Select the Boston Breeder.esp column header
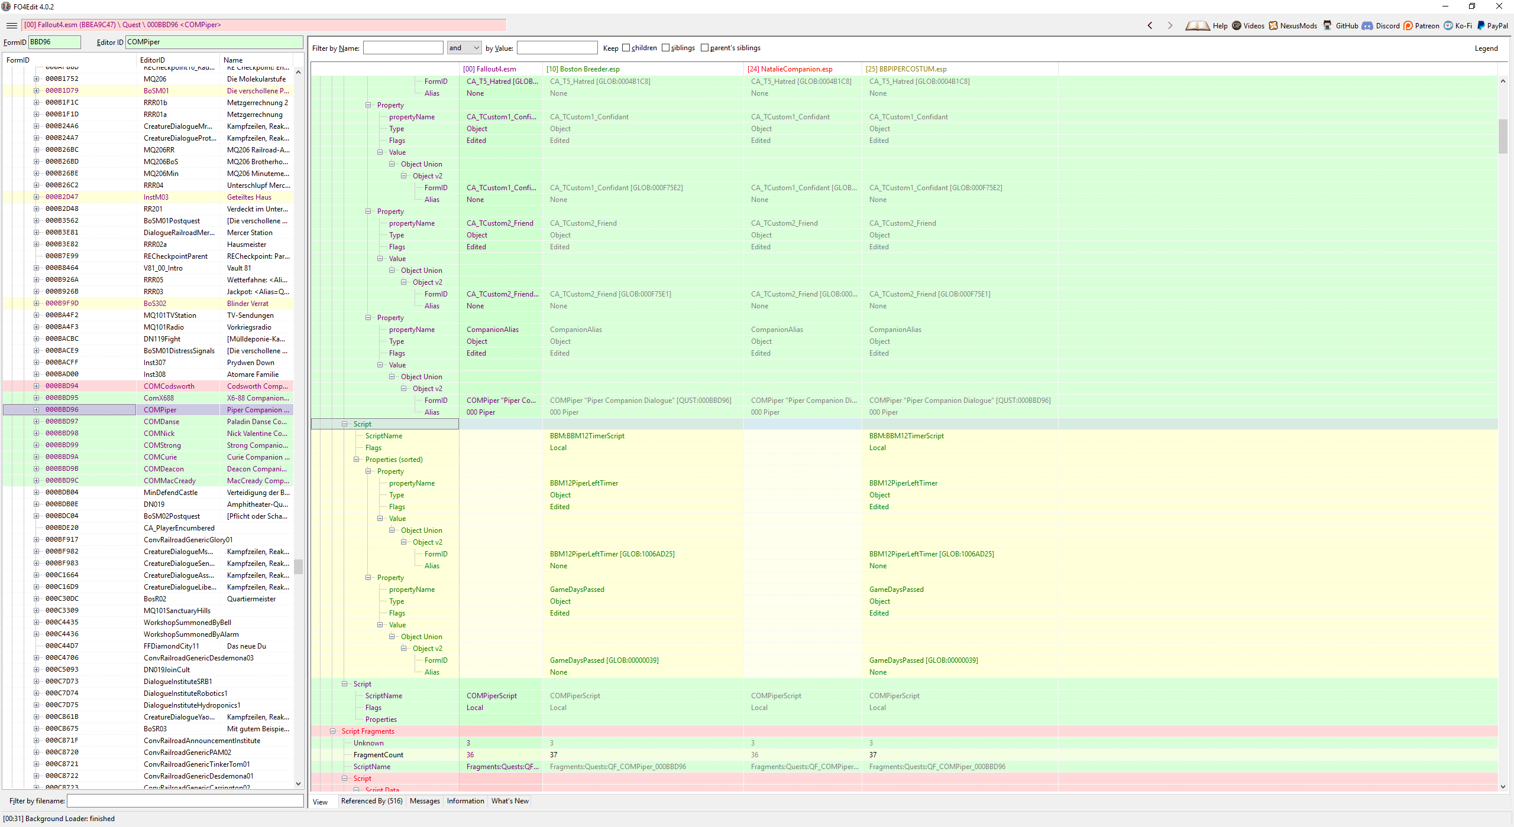 [x=643, y=69]
